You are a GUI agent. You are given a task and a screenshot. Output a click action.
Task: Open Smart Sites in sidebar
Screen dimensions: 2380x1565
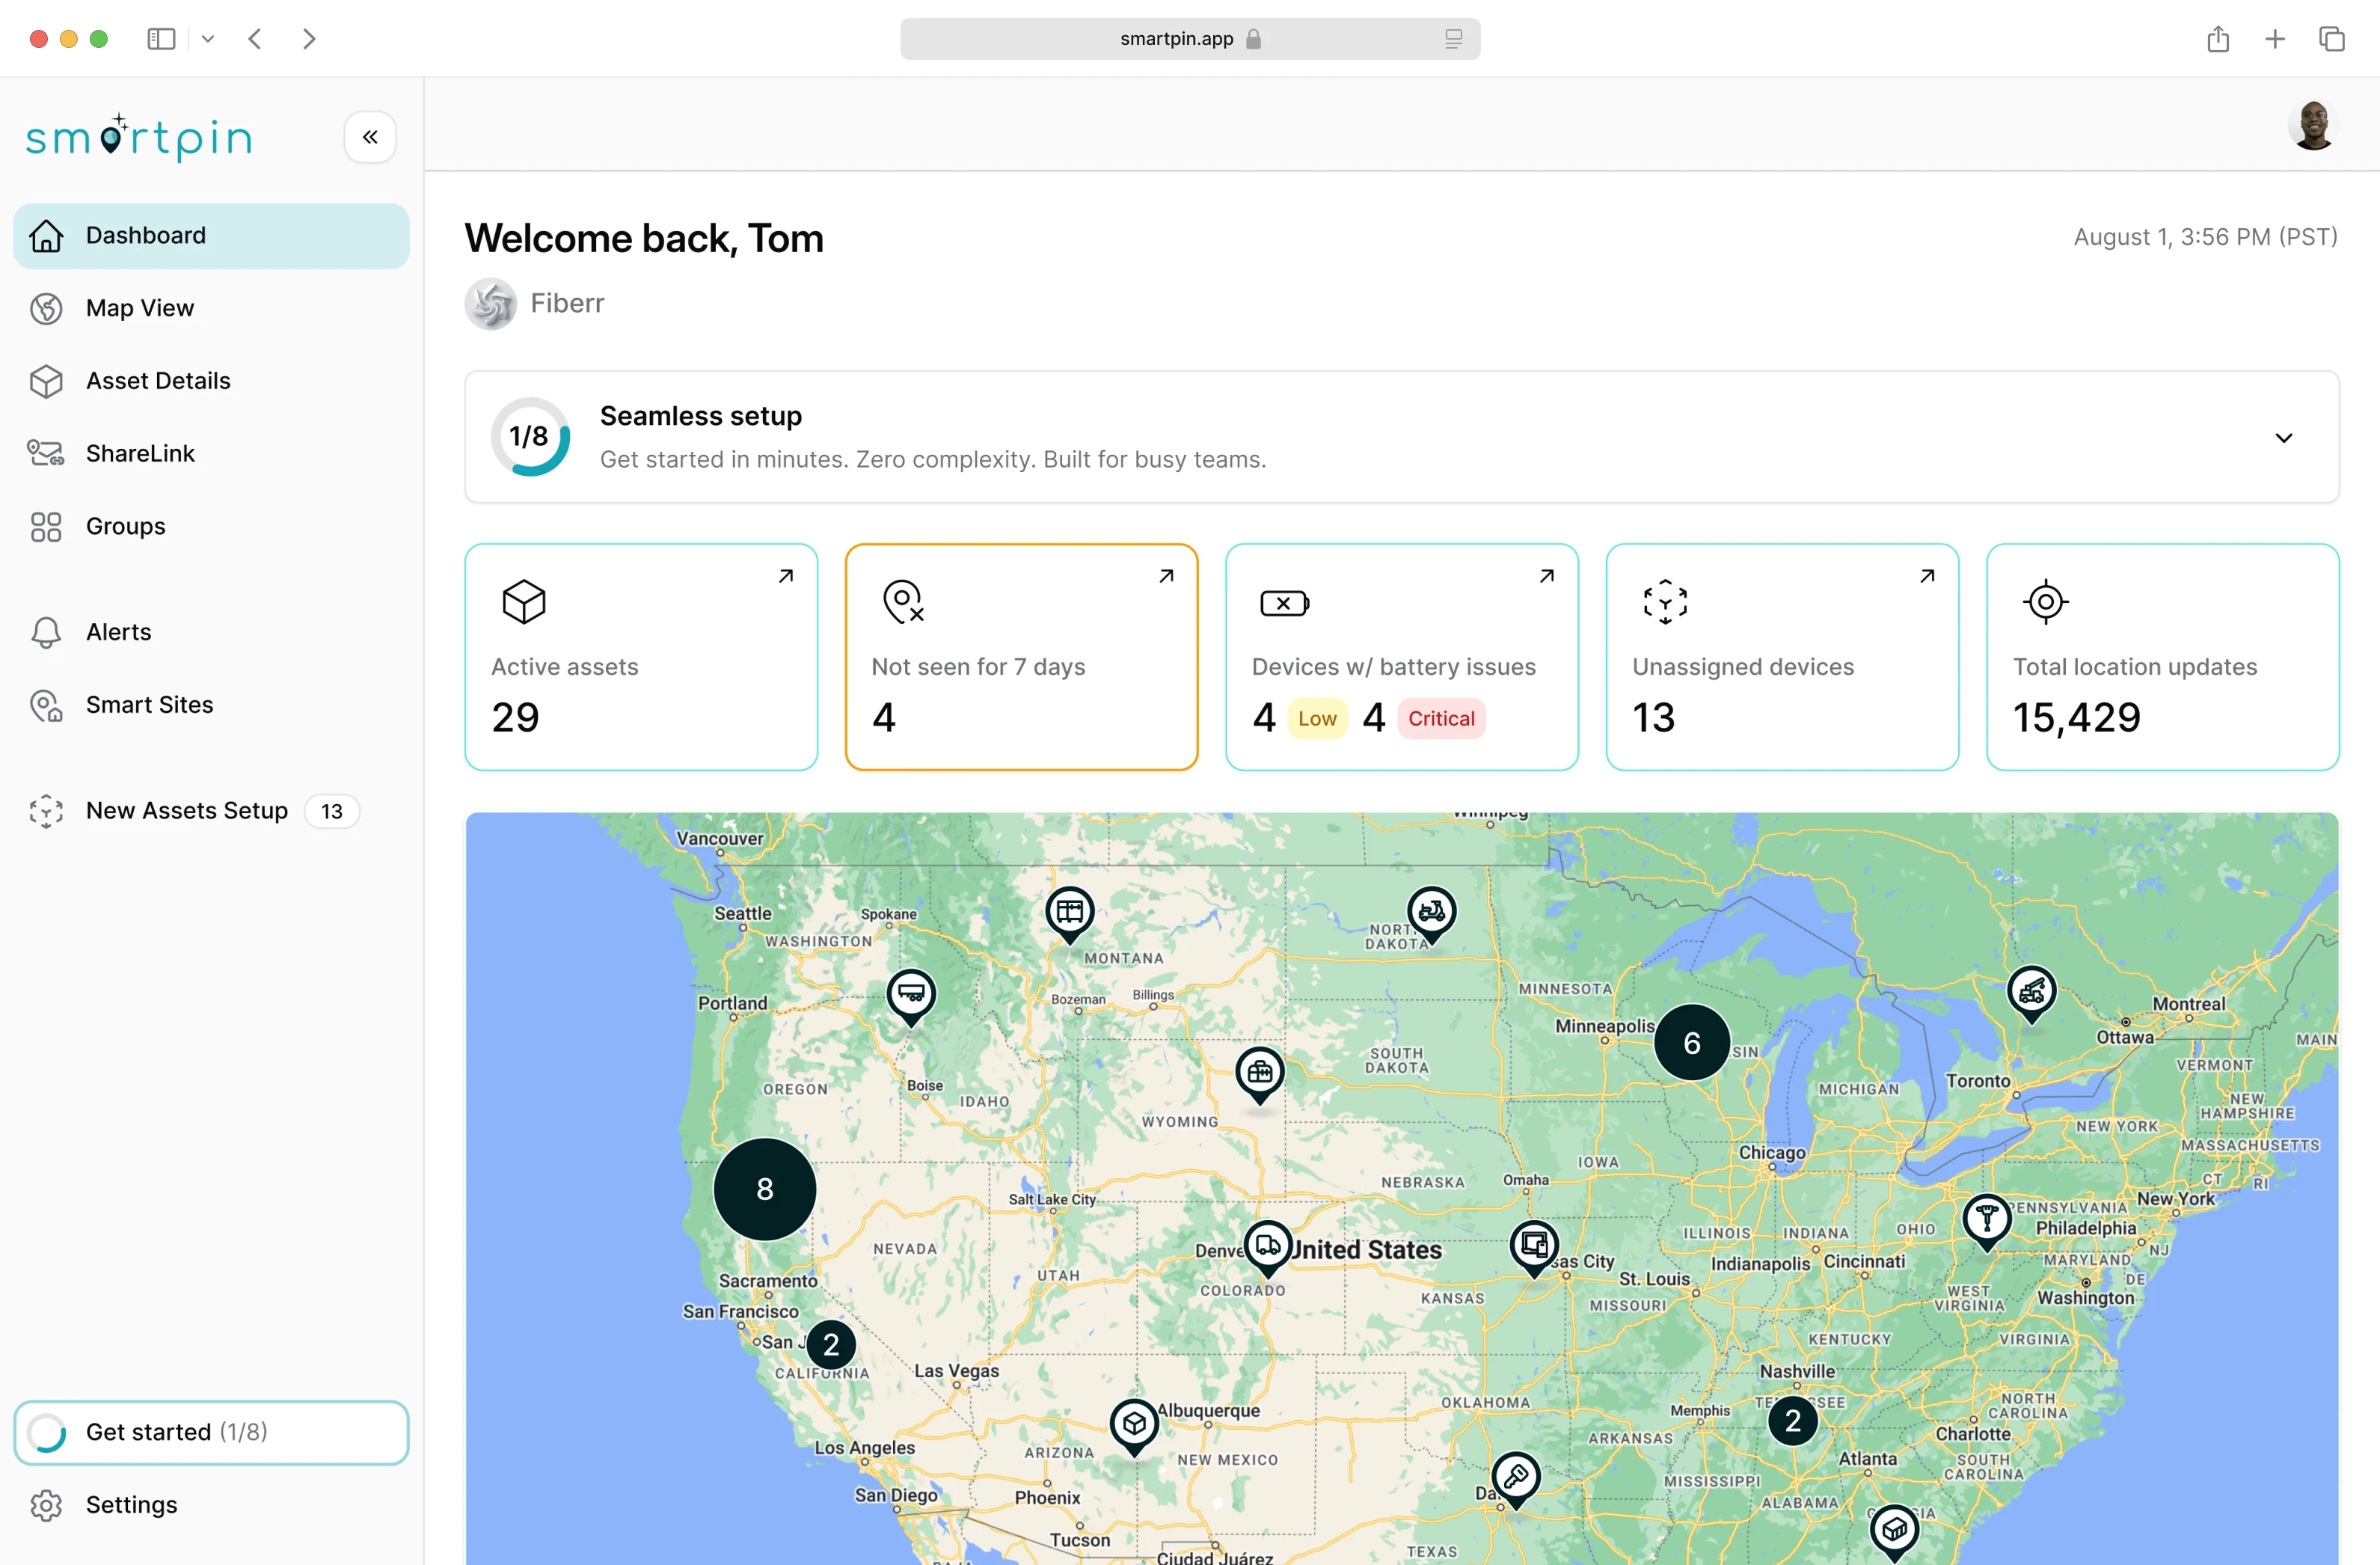point(149,705)
